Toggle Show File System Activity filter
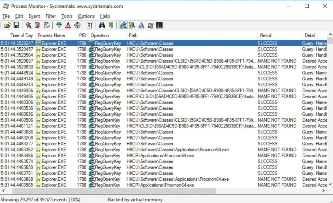This screenshot has width=333, height=203. tap(132, 25)
